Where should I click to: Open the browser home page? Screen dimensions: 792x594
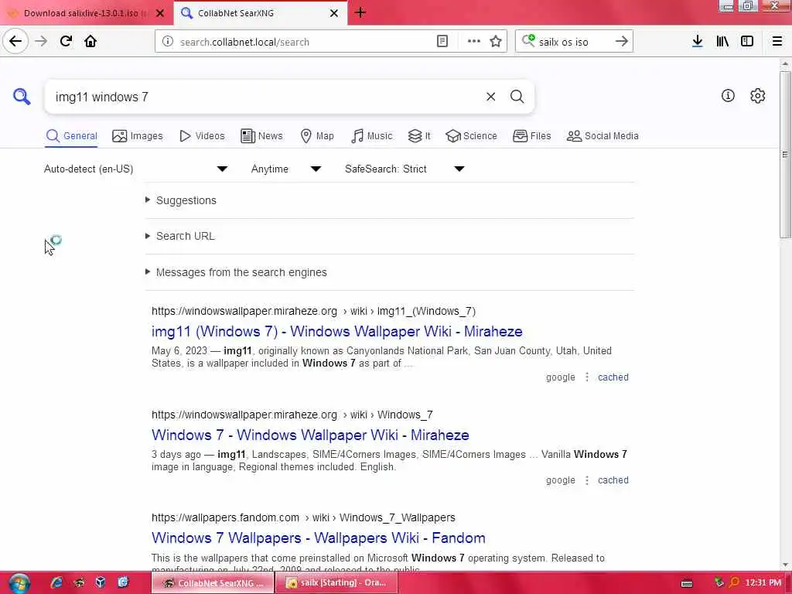point(90,41)
